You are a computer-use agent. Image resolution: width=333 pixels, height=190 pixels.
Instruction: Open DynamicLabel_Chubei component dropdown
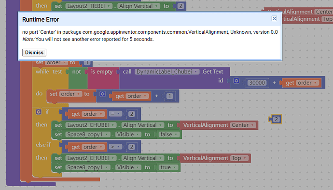167,72
